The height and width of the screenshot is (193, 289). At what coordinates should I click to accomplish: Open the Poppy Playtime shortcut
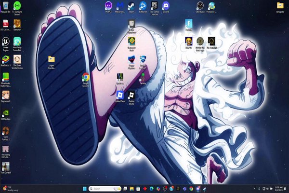coord(131,62)
